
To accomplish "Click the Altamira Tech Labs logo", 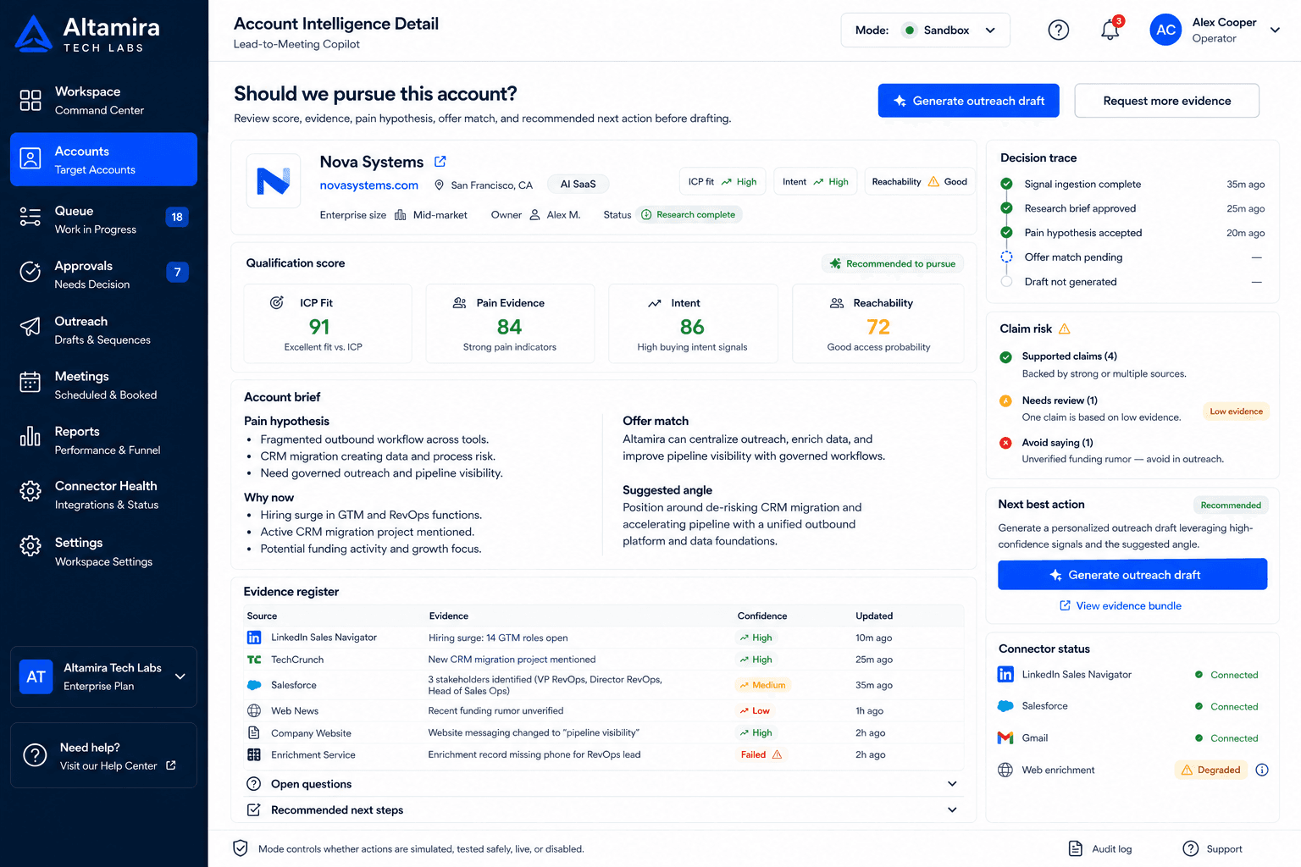I will [86, 34].
